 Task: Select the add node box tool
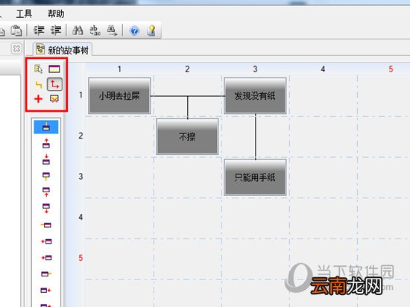(x=54, y=69)
